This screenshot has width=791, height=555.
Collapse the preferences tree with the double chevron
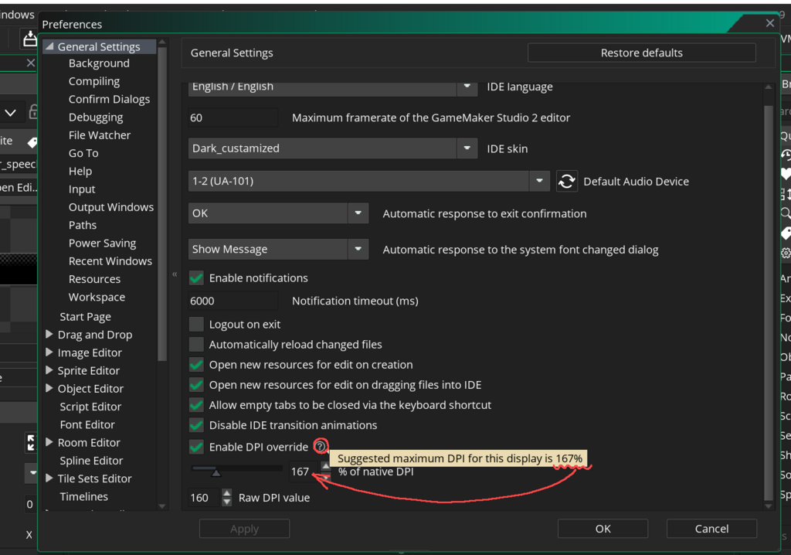(175, 274)
